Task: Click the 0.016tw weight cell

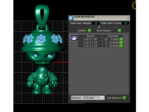Action: click(115, 46)
